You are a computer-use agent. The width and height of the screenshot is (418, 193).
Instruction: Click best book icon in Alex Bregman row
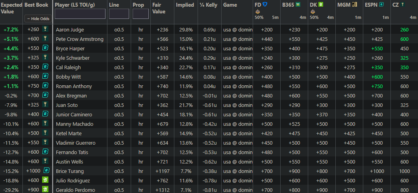(45, 95)
